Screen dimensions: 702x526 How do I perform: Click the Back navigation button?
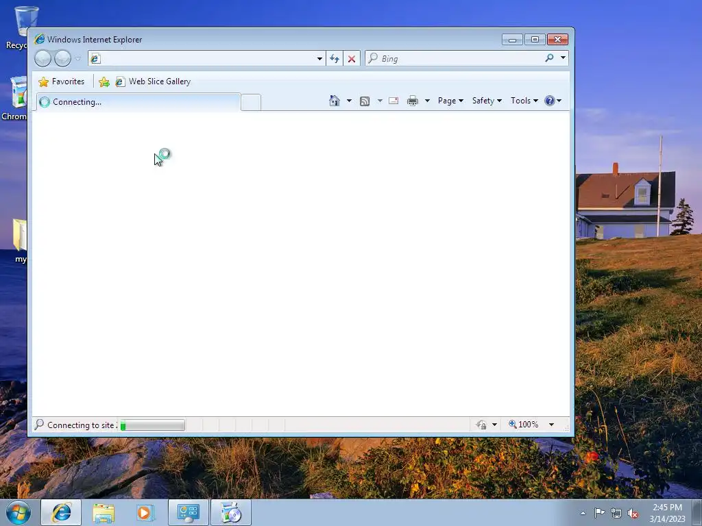click(43, 58)
